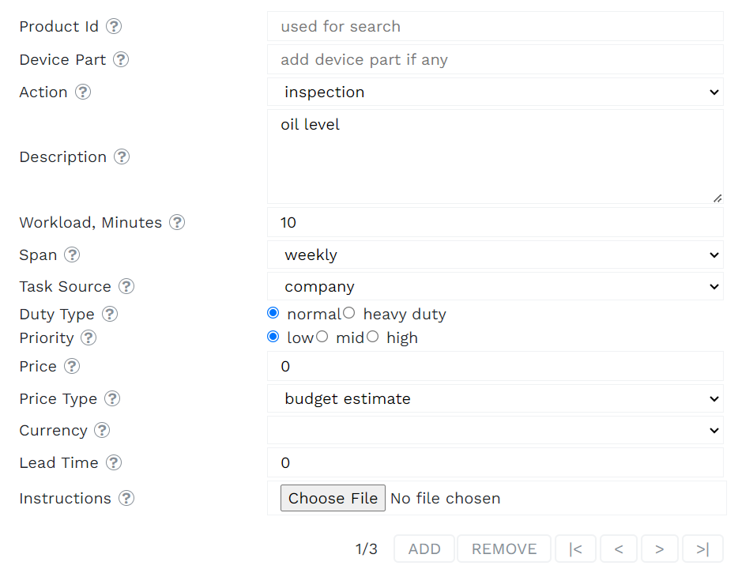This screenshot has width=738, height=577.
Task: Open the Action dropdown showing inspection
Action: click(x=495, y=92)
